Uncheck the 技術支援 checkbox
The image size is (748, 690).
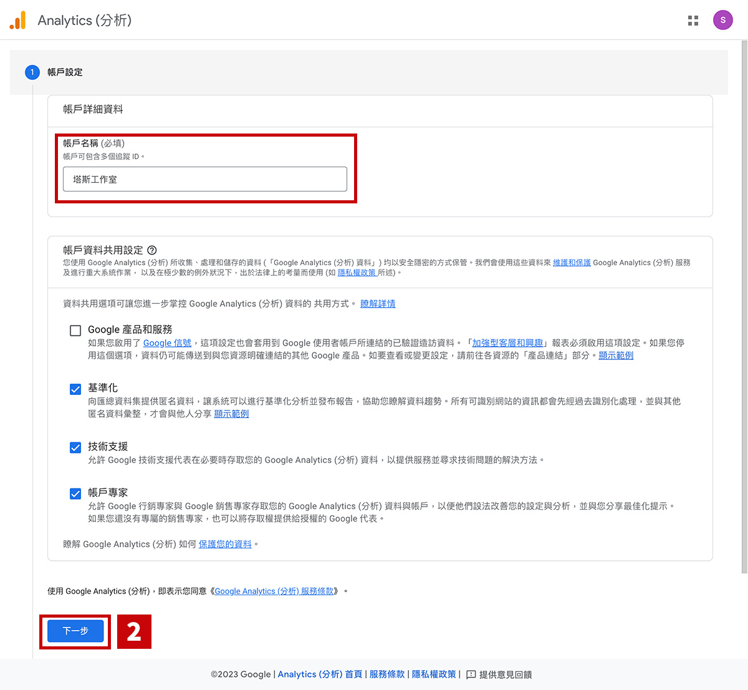[75, 447]
